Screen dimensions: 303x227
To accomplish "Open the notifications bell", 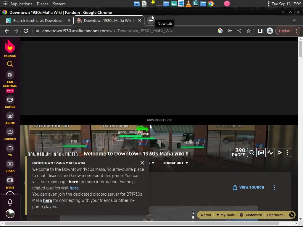I will click(10, 202).
